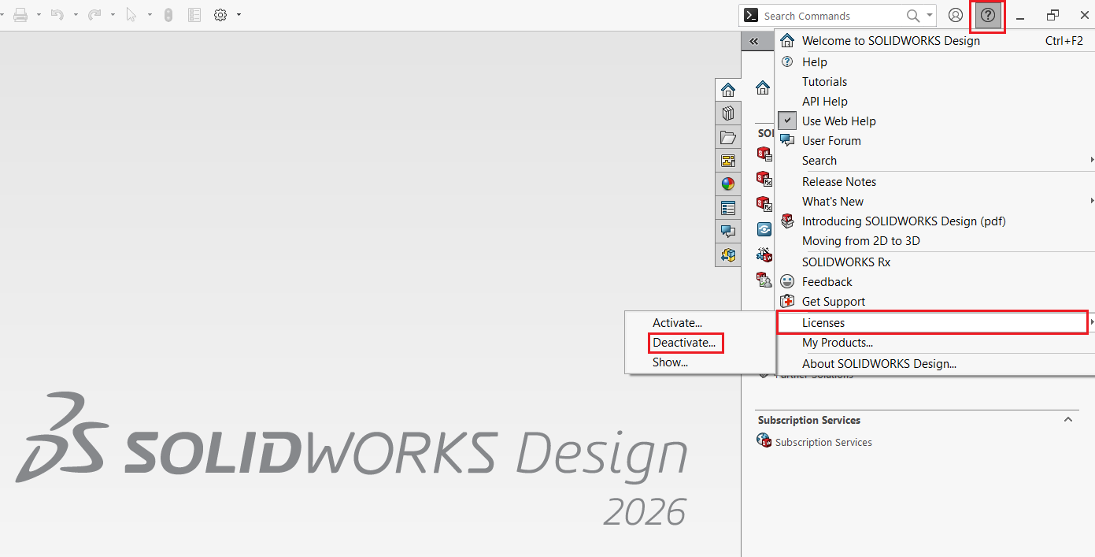Open the Licenses menu entry
Screen dimensions: 1095x557
(x=823, y=323)
